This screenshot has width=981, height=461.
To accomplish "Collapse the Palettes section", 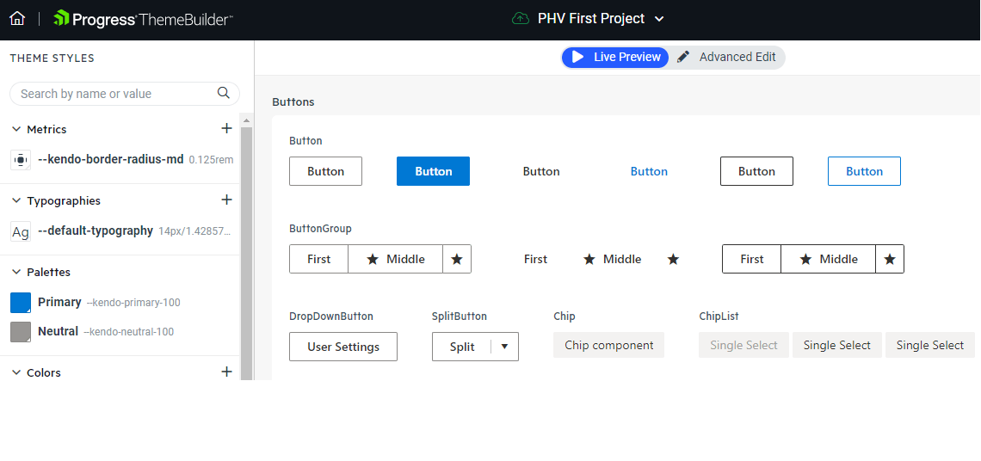I will point(16,272).
